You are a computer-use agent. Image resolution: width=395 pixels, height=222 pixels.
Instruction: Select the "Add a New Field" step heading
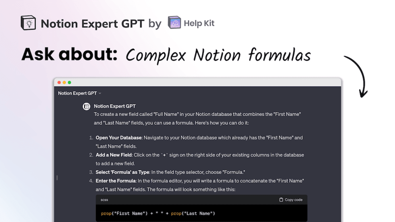114,155
